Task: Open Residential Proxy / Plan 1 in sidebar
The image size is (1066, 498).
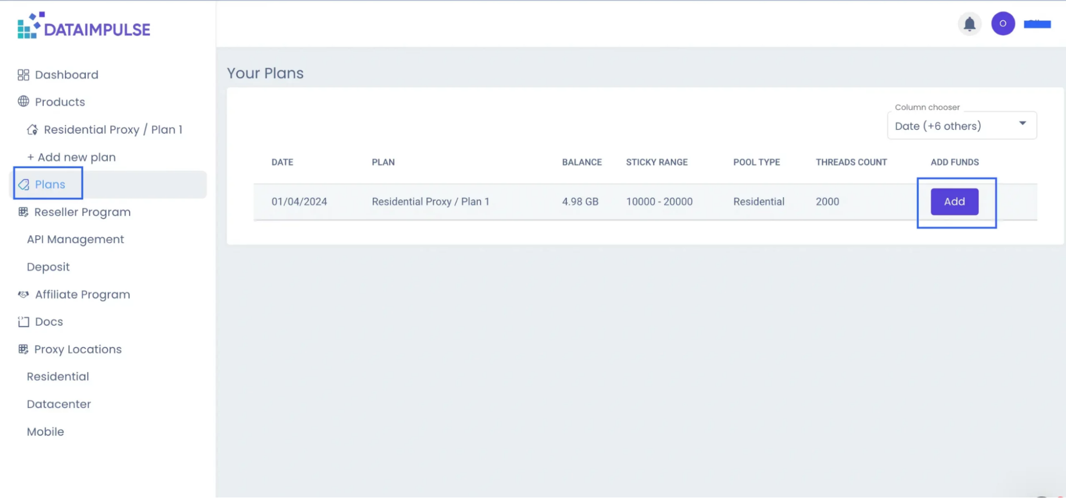Action: pos(113,130)
